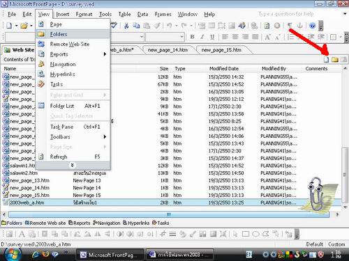Click the Undo arrow icon
The width and height of the screenshot is (349, 261).
click(169, 26)
